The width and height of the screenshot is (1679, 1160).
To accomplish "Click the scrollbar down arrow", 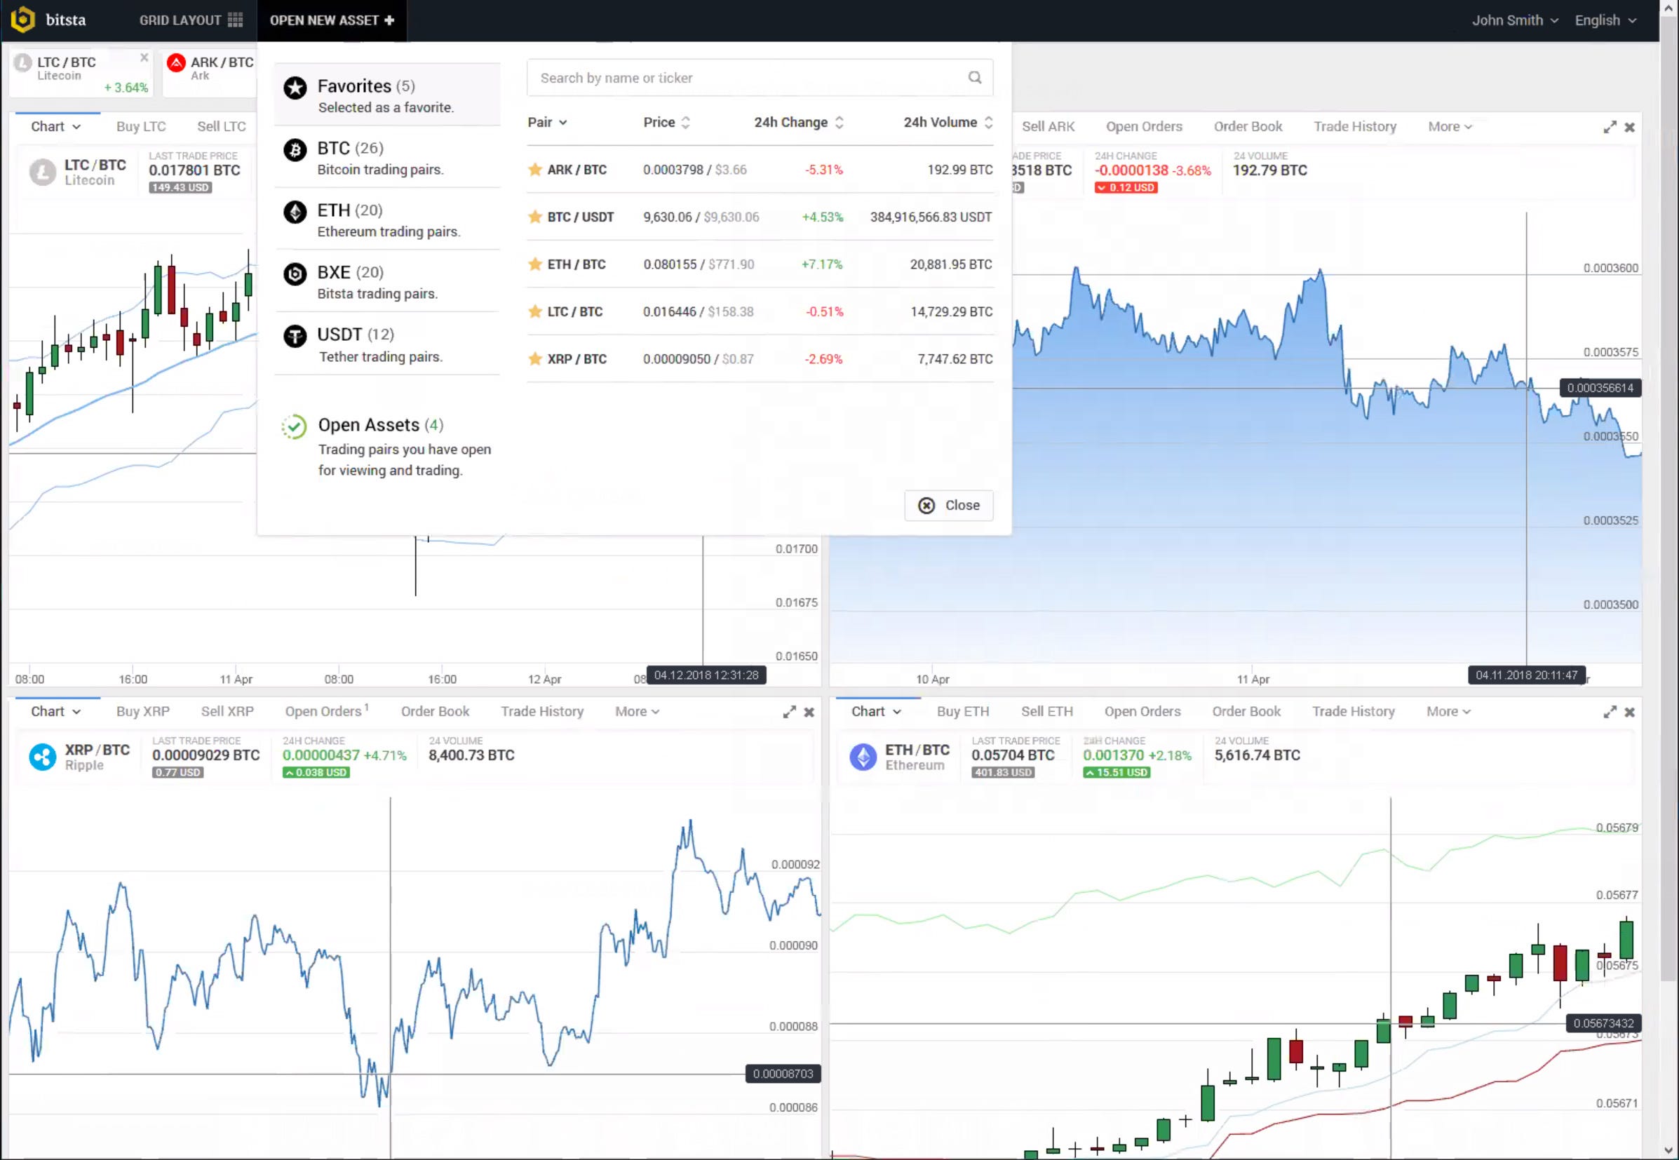I will click(1670, 1151).
